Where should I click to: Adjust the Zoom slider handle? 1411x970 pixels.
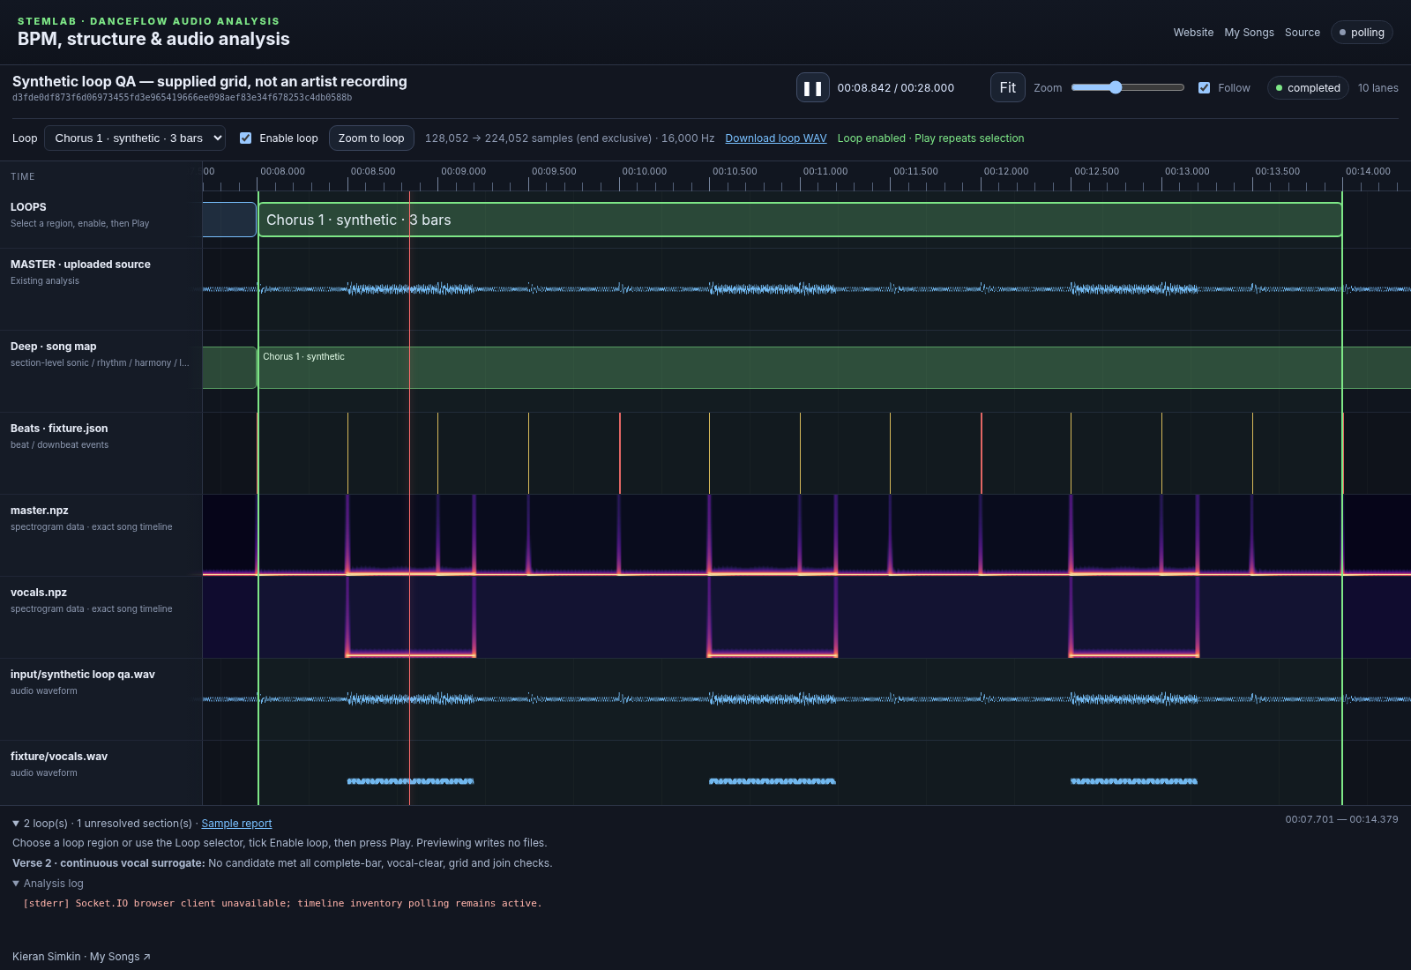[x=1116, y=87]
